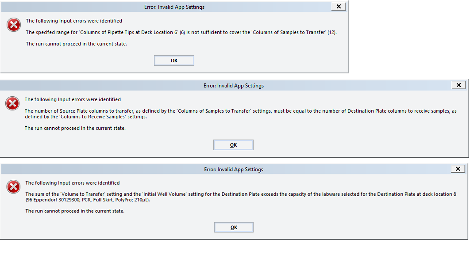Viewport: 470px width, 265px height.
Task: Click OK in the Source Plate columns error dialog
Action: 233,145
